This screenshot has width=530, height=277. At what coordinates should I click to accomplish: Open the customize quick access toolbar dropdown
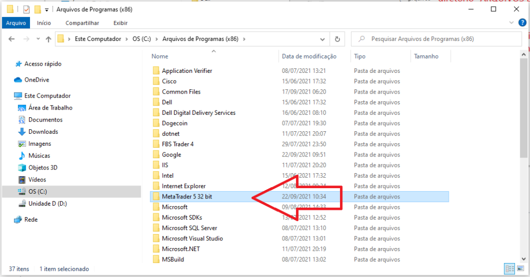coord(47,9)
